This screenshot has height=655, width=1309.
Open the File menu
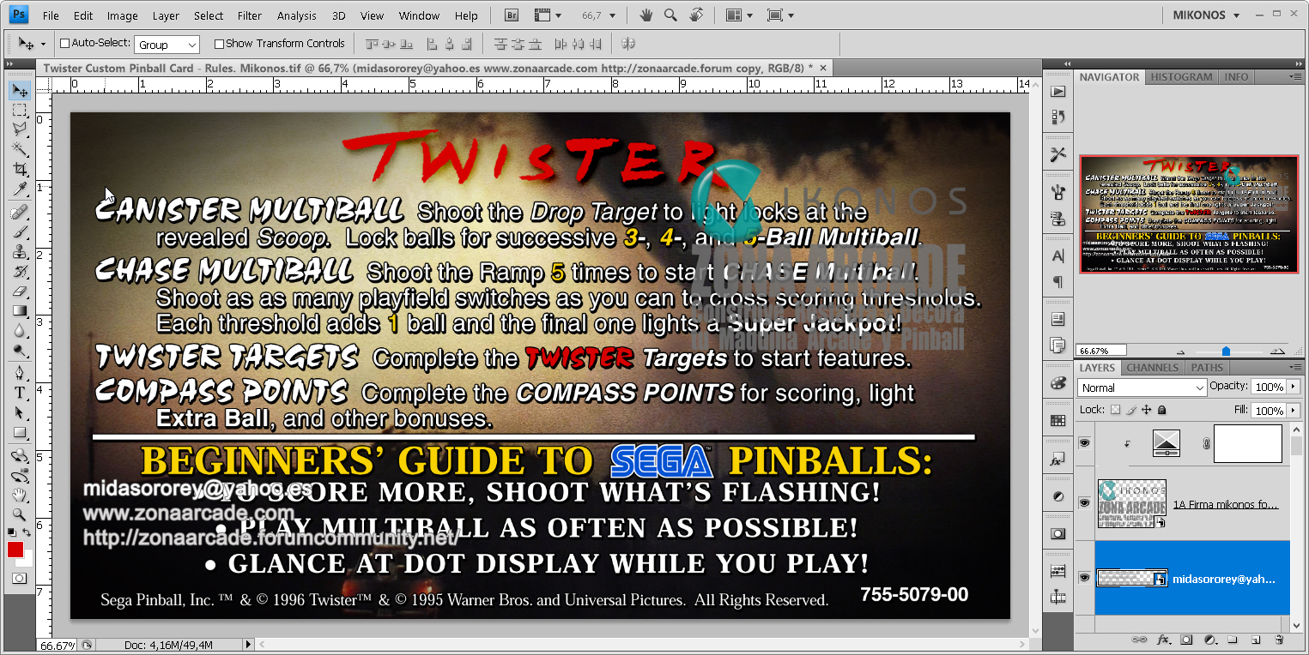[51, 15]
